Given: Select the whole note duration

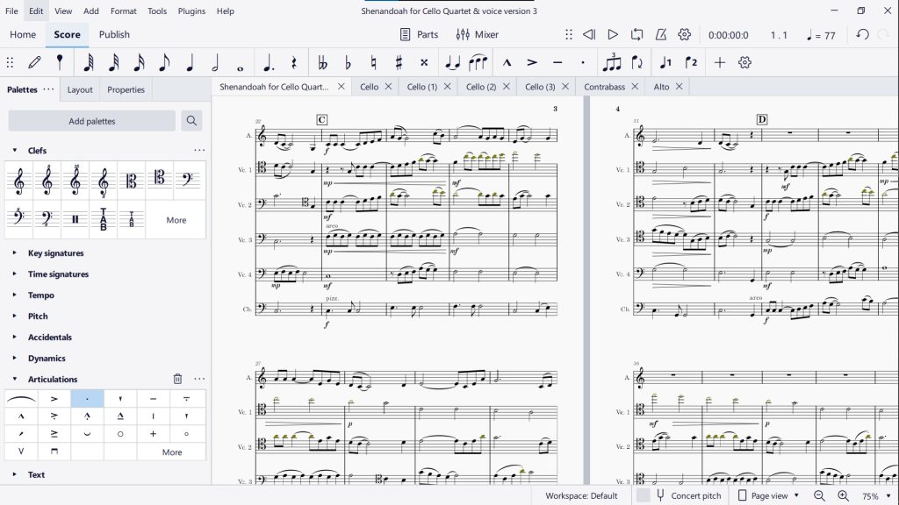Looking at the screenshot, I should click(x=241, y=68).
